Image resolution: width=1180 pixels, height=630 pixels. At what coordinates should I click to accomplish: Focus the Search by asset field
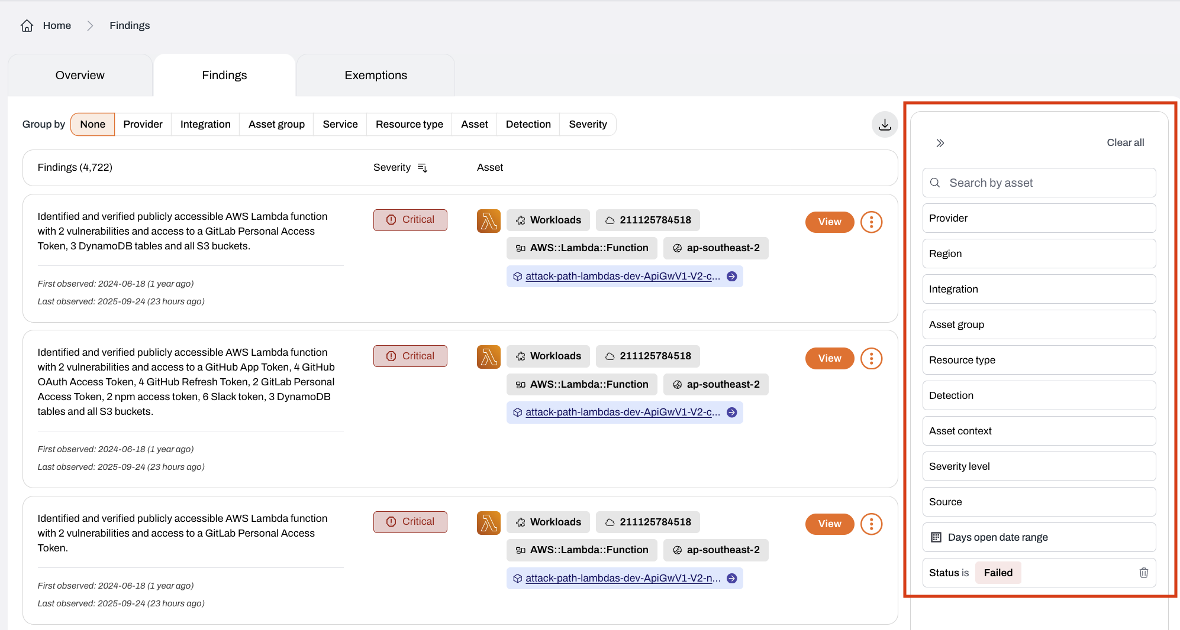[1039, 183]
